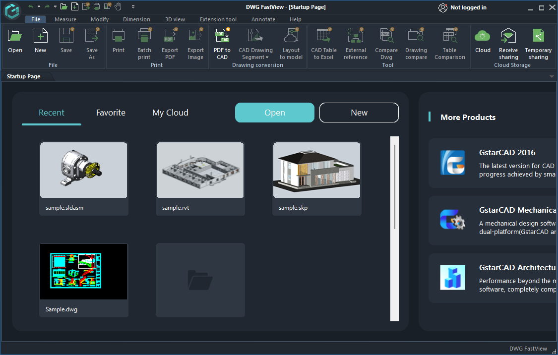Open the sample.skp house thumbnail

pos(317,170)
